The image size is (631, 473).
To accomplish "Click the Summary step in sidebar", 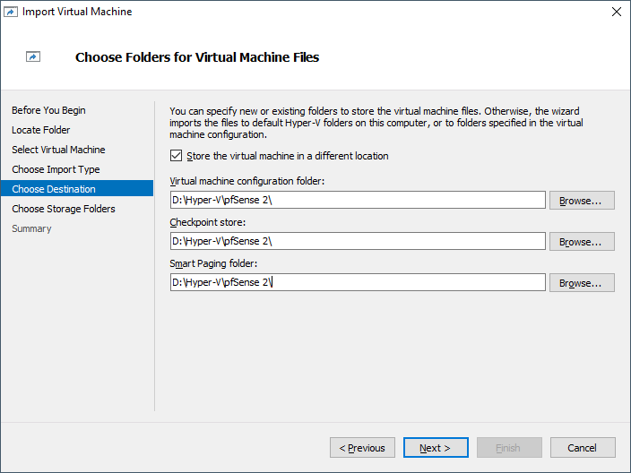I will (x=31, y=228).
